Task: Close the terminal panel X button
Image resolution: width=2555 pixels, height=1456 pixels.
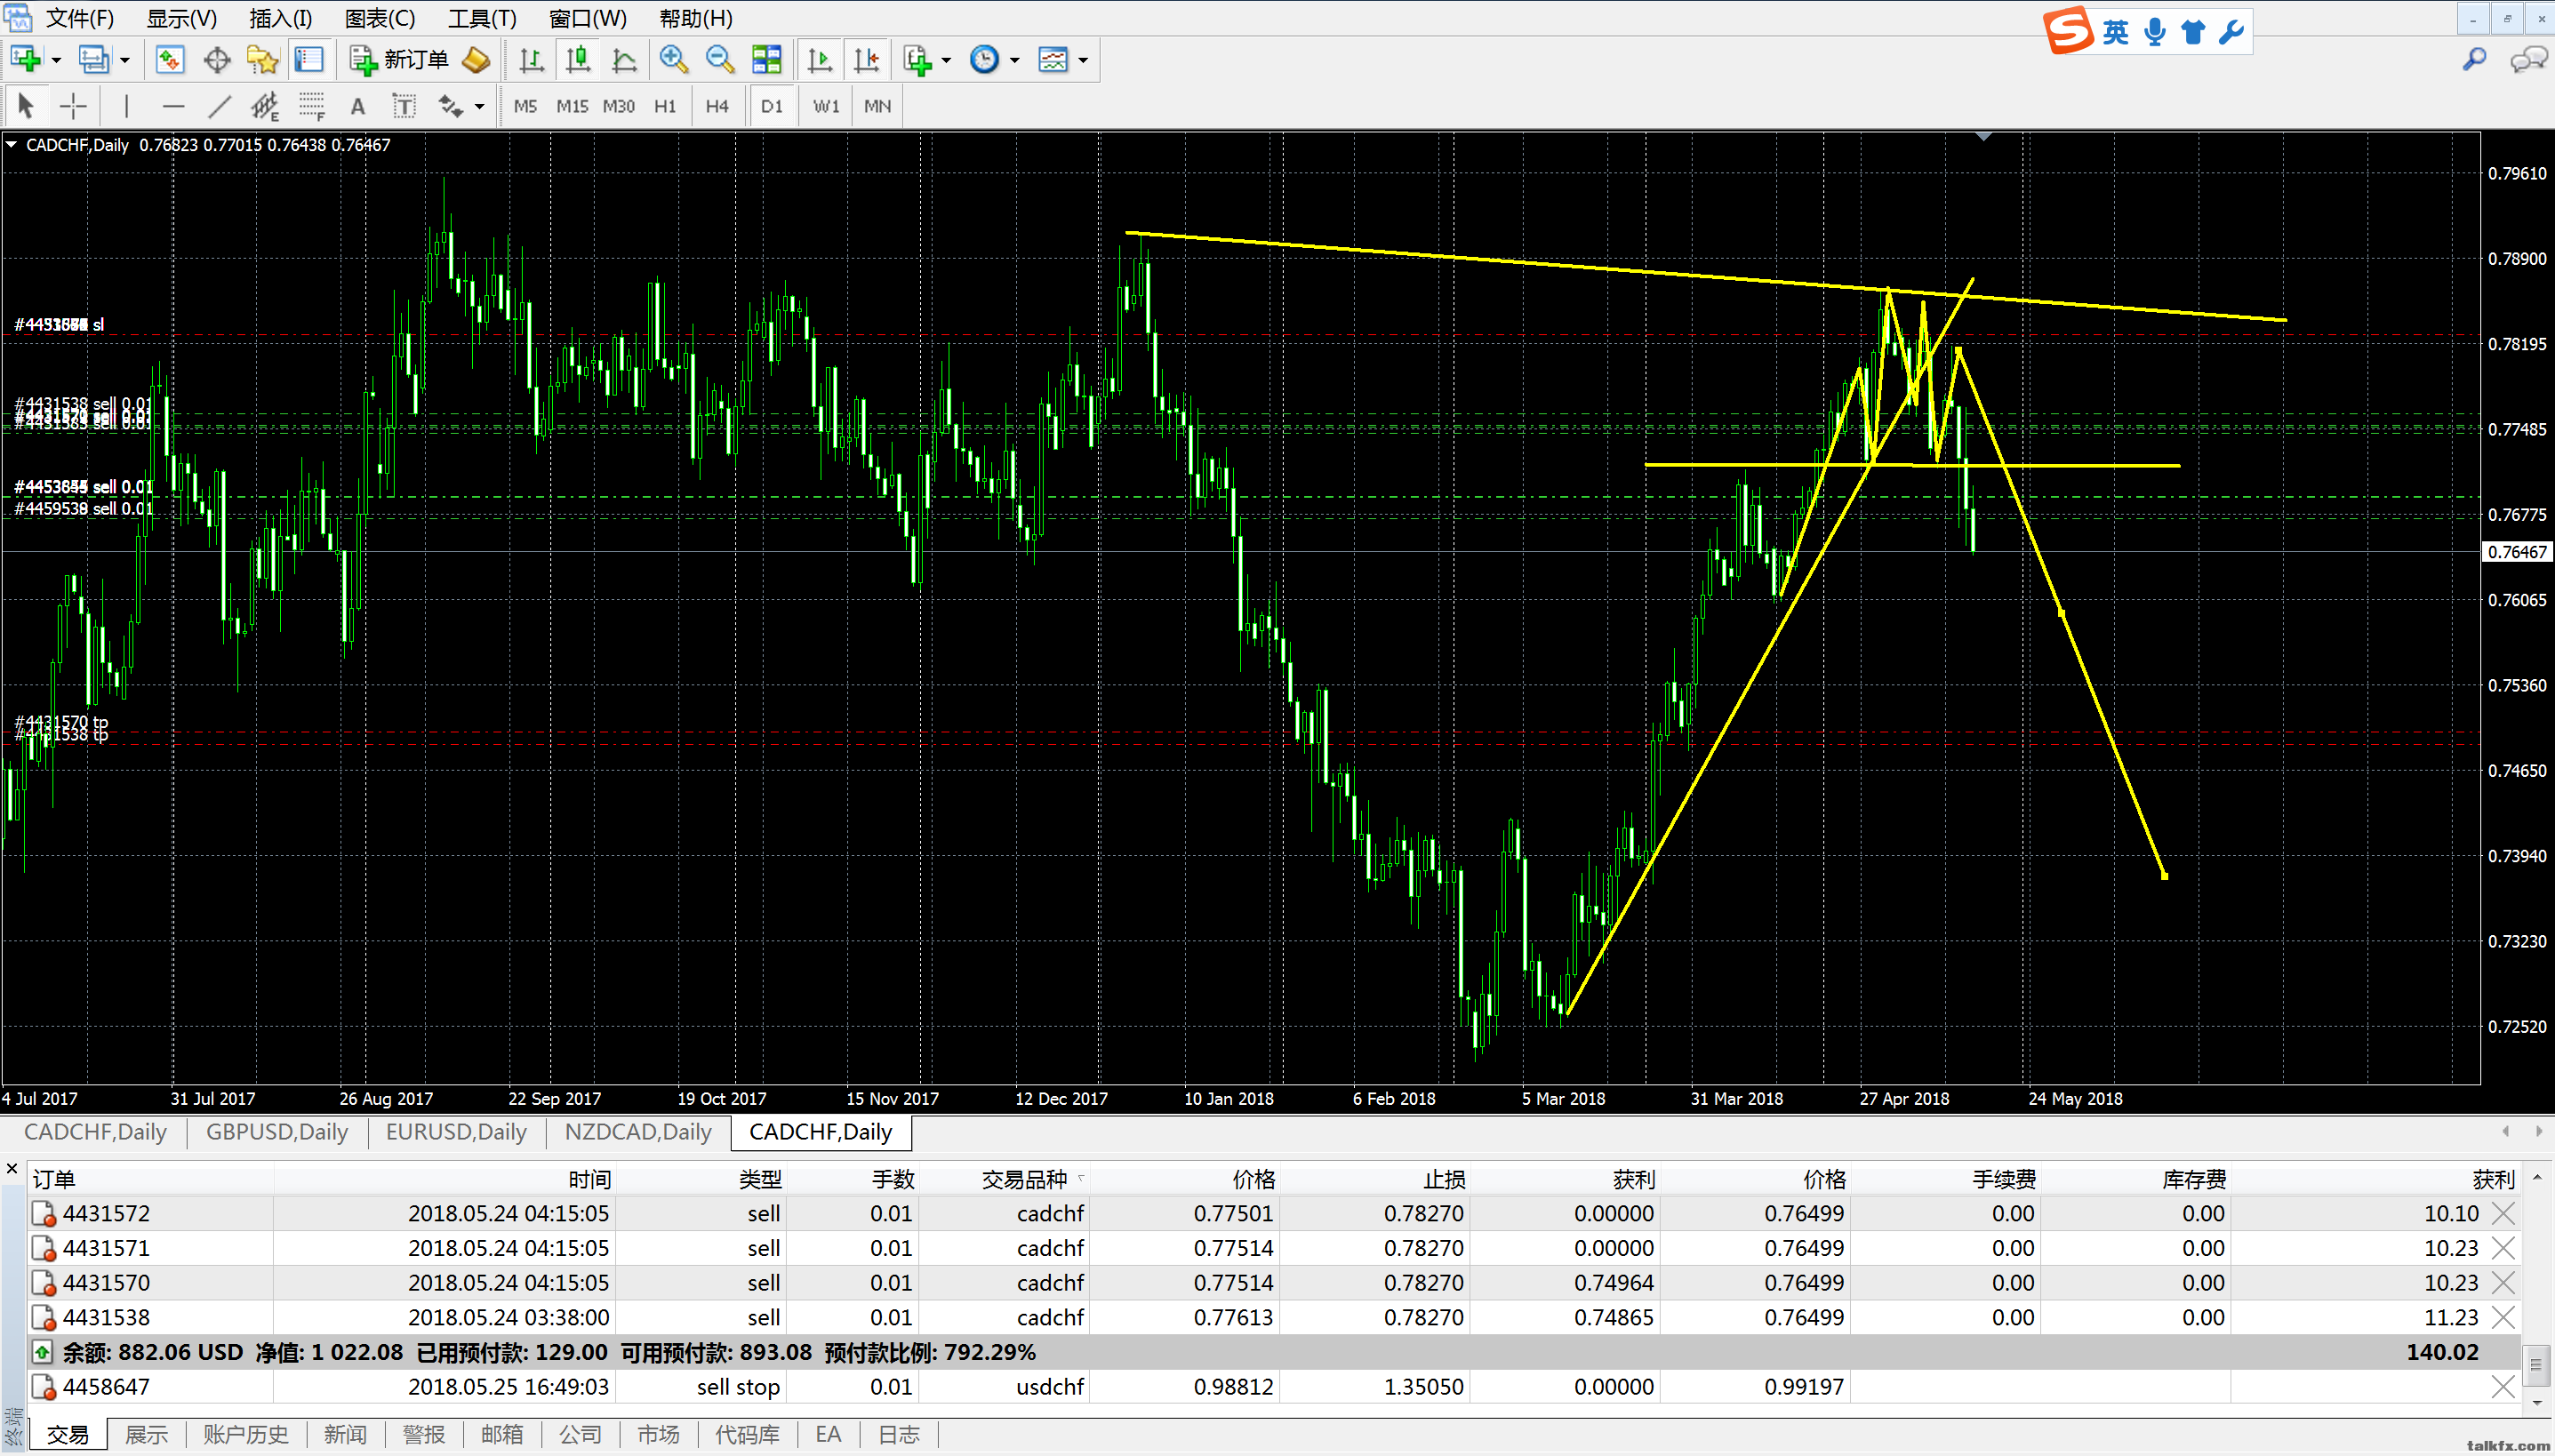Action: [12, 1168]
